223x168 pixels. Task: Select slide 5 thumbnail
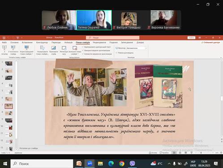coord(9,92)
